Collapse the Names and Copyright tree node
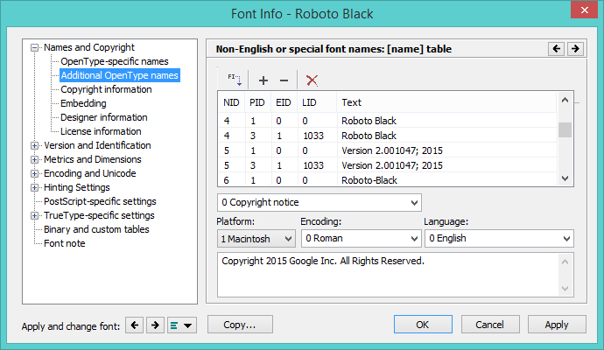Image resolution: width=604 pixels, height=350 pixels. [x=35, y=48]
